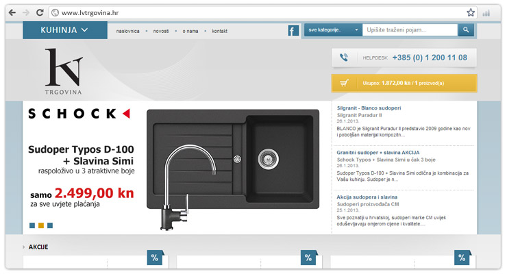This screenshot has height=274, width=507.
Task: Click the LV Trgovina logo
Action: coord(64,71)
